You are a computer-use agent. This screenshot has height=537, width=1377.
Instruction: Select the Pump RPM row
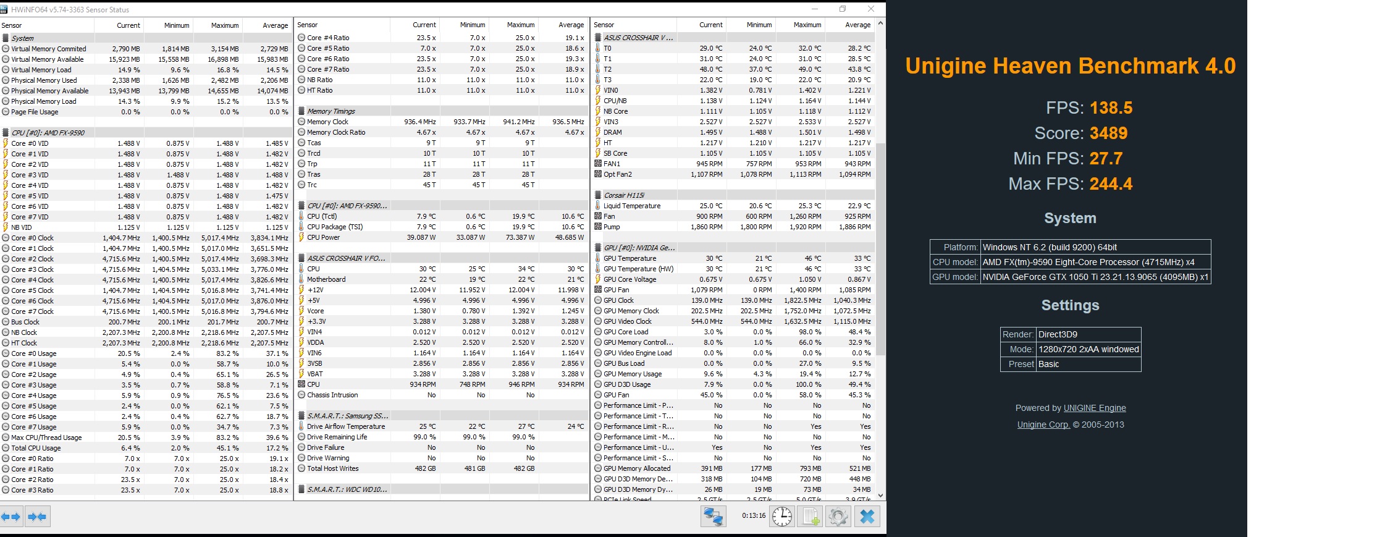click(733, 227)
